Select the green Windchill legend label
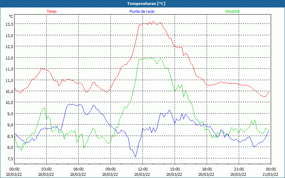The height and width of the screenshot is (178, 285). point(232,11)
